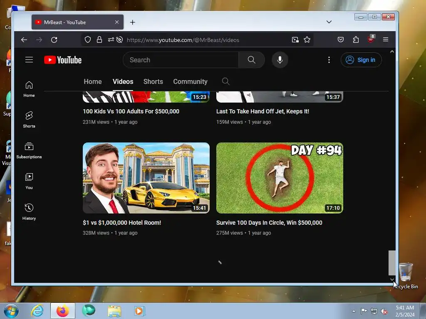Close the MrBeast - YouTube tab
The height and width of the screenshot is (319, 426).
pyautogui.click(x=117, y=22)
